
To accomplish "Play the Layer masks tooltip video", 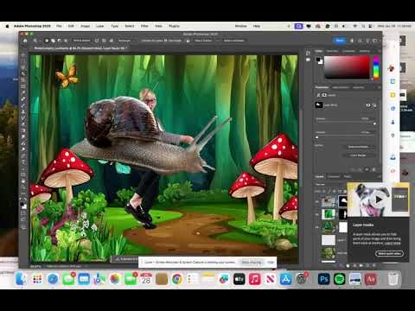I will coord(379,200).
